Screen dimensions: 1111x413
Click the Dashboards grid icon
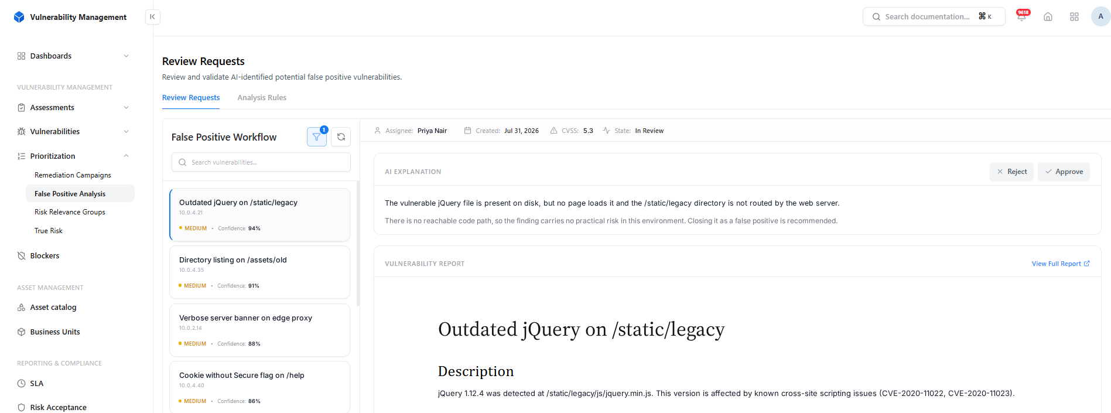[x=22, y=56]
